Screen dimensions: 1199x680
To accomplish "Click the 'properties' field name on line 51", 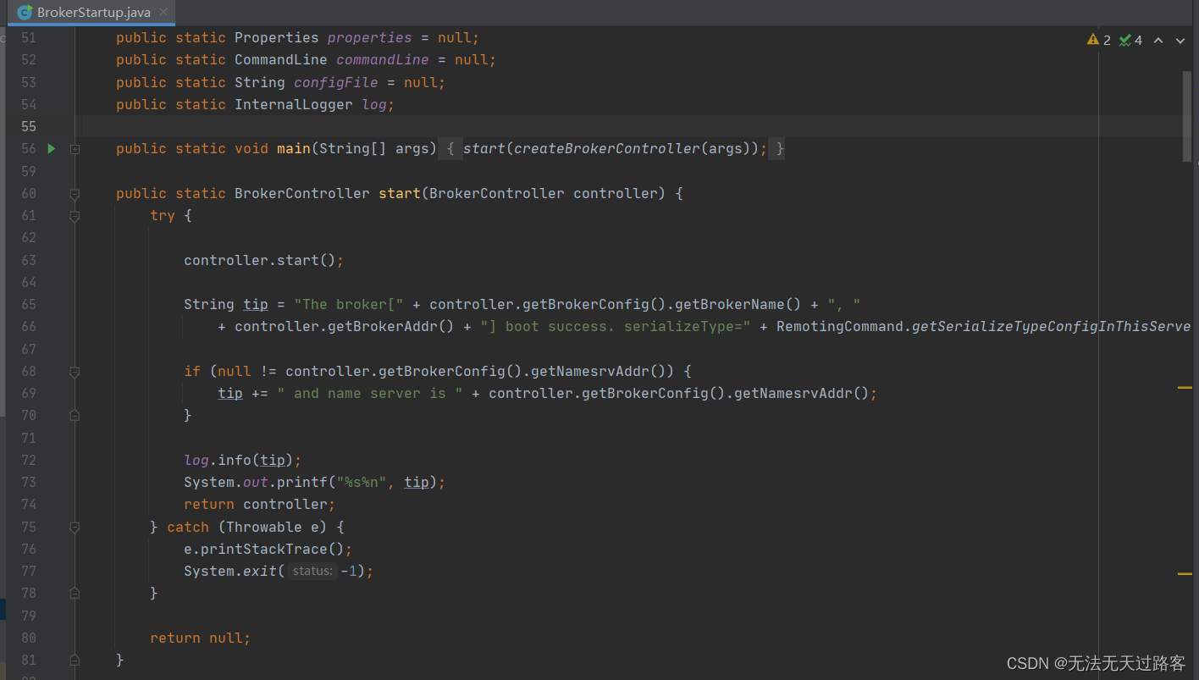I will 369,38.
